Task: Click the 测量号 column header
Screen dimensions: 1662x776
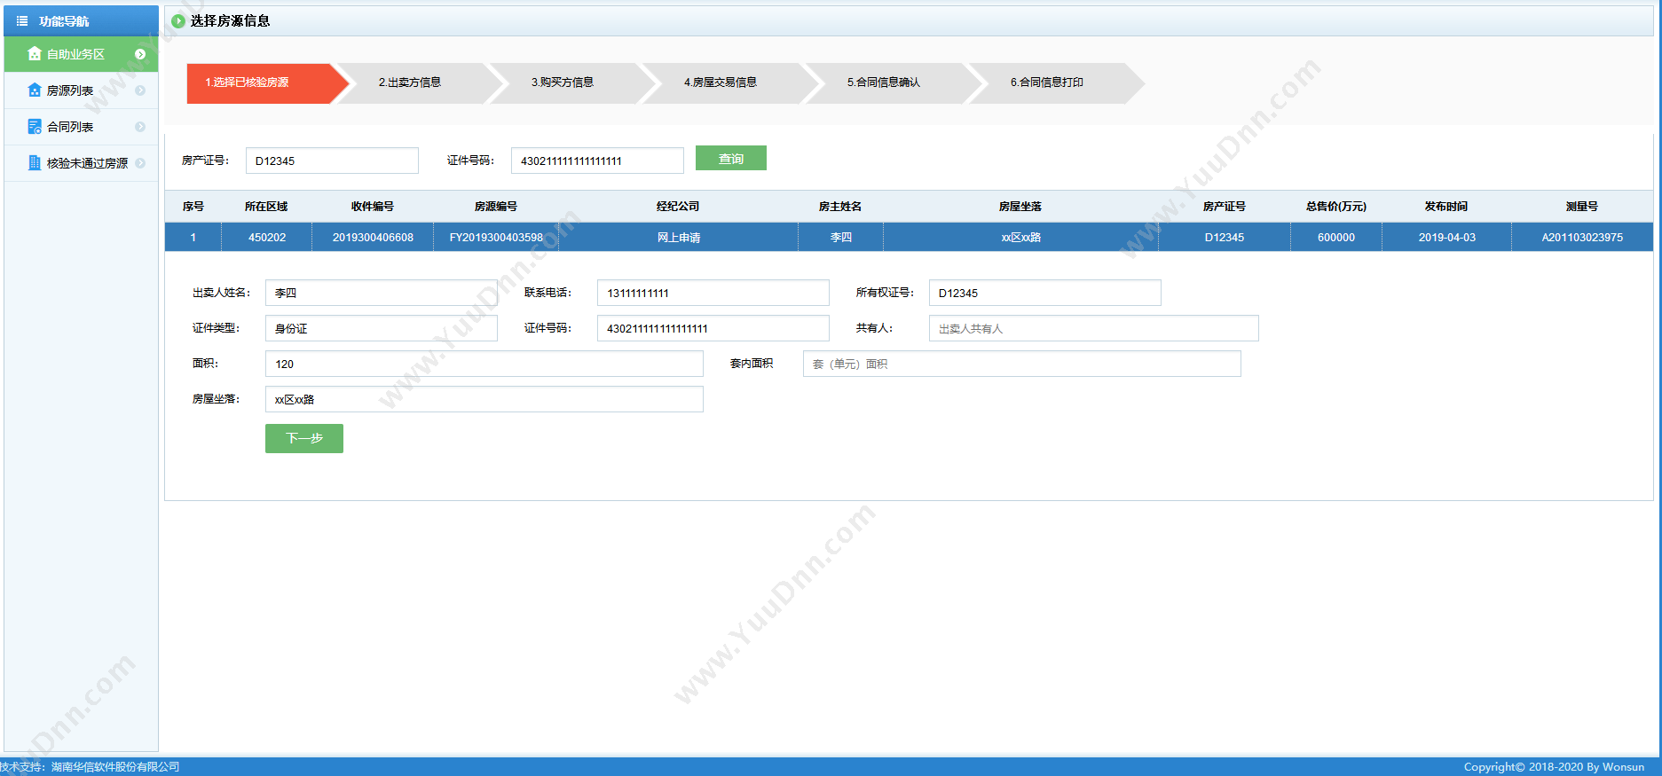Action: (1582, 207)
